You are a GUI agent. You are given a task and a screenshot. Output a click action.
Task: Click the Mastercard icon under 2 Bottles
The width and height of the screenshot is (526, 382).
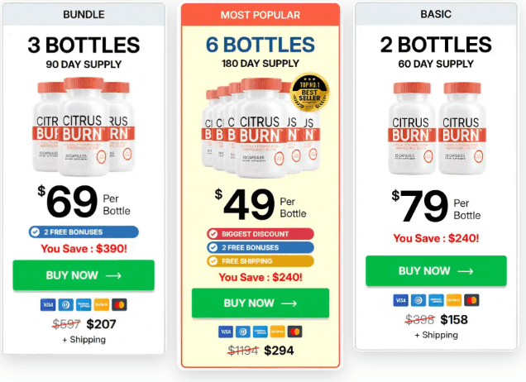point(472,300)
